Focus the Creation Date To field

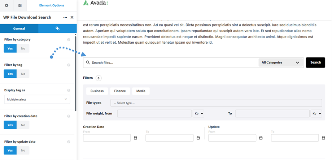point(169,138)
